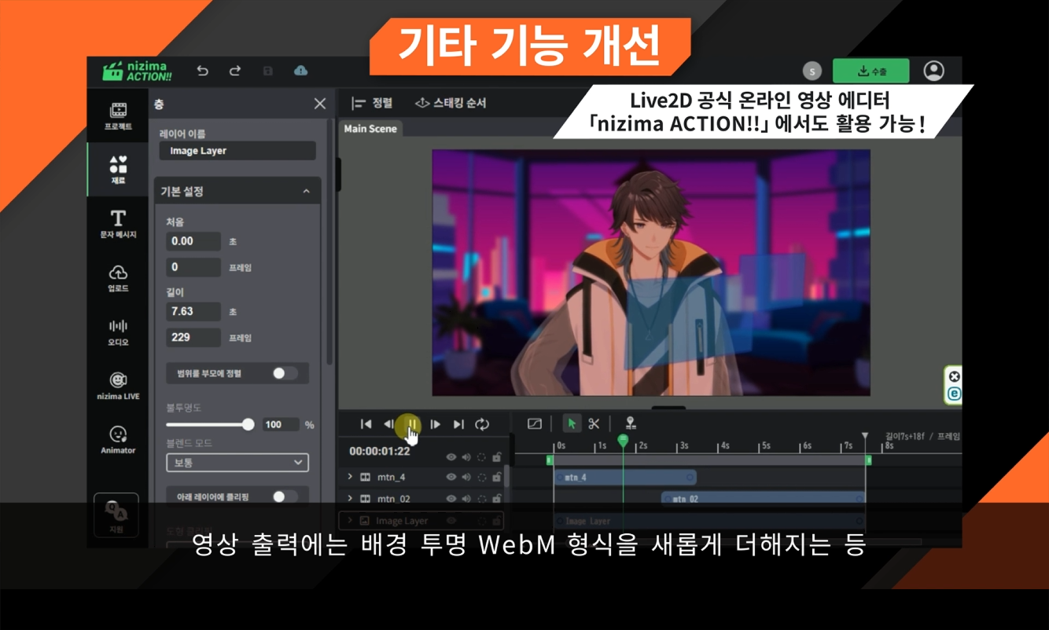The height and width of the screenshot is (630, 1049).
Task: Click the undo arrow icon
Action: click(202, 71)
